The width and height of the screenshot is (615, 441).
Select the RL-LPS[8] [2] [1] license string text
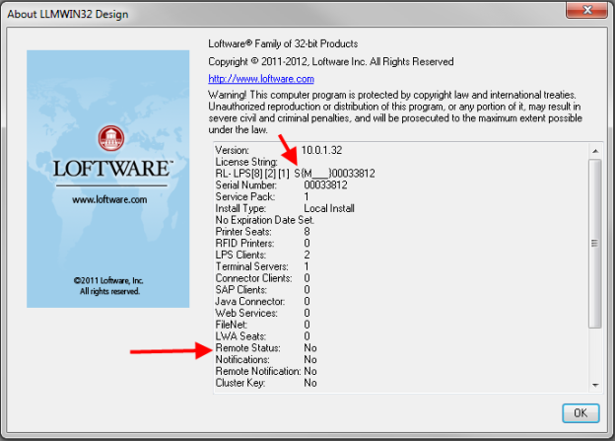click(x=295, y=174)
